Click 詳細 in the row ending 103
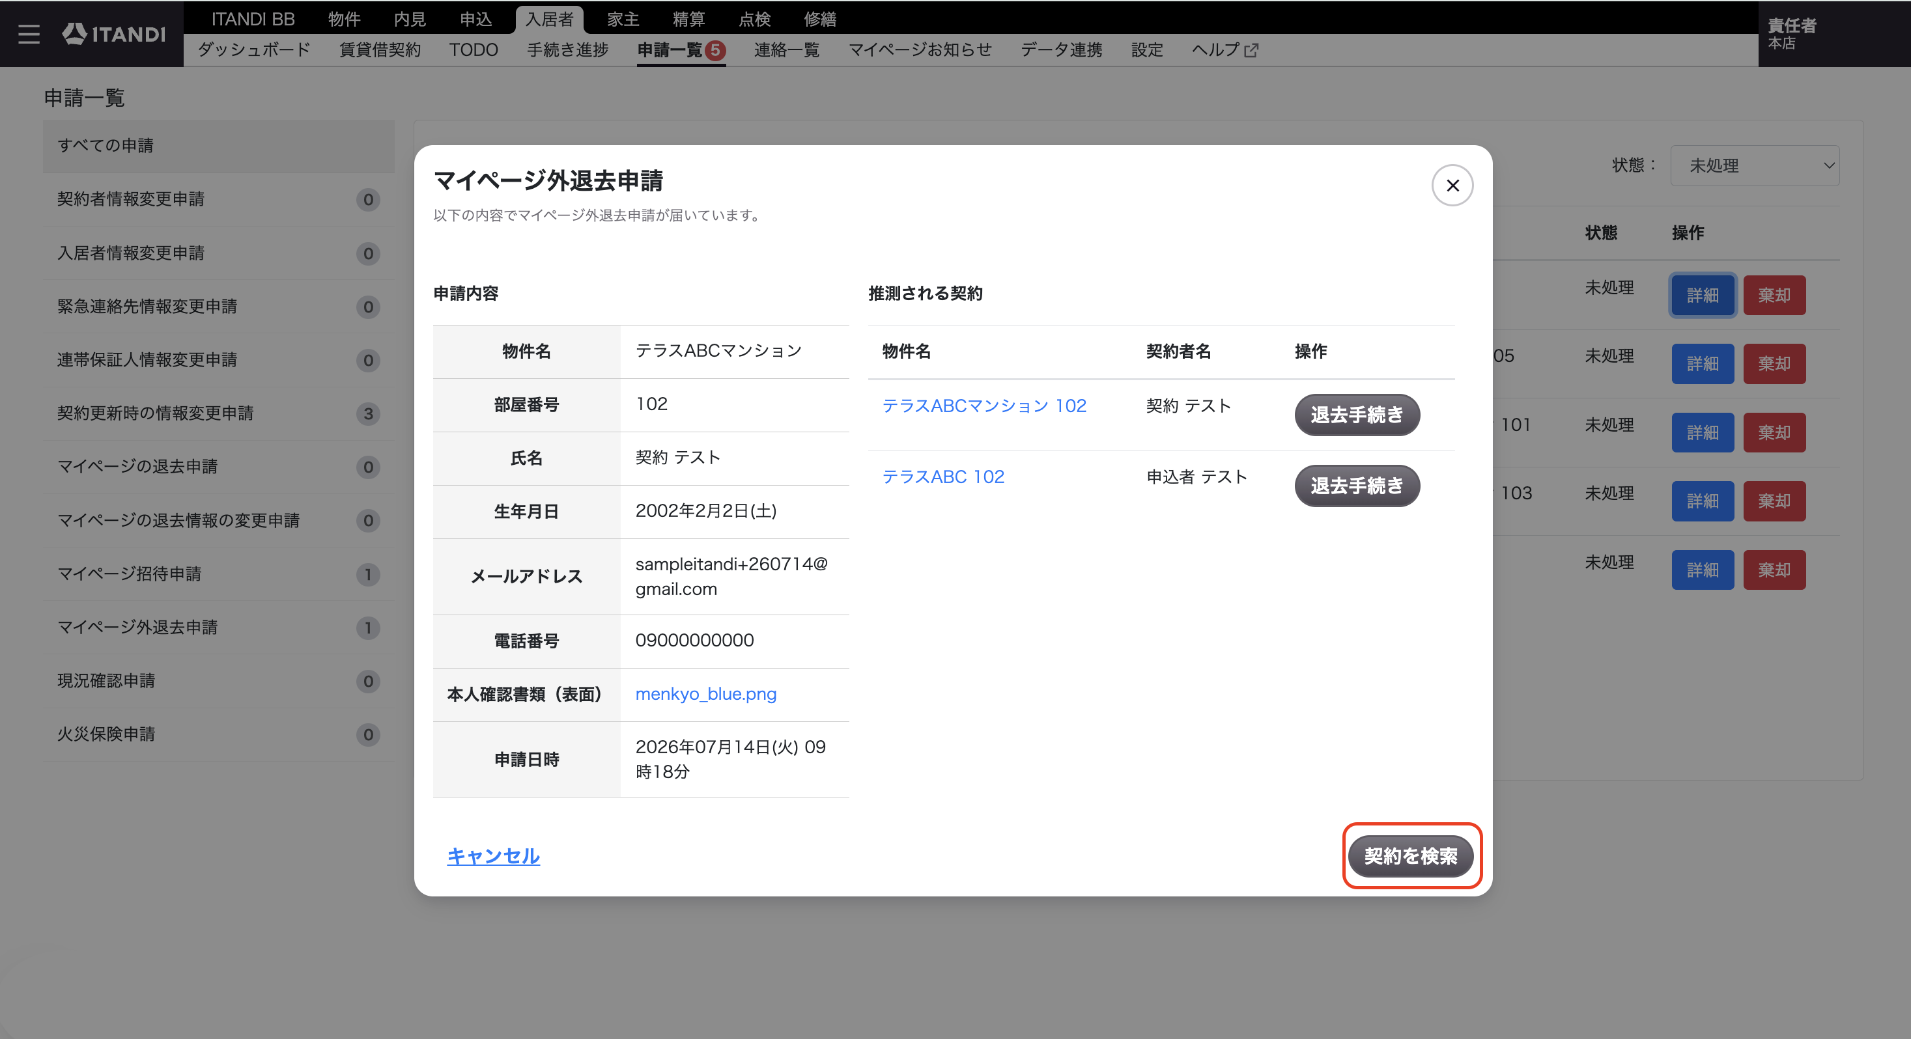 pyautogui.click(x=1703, y=501)
